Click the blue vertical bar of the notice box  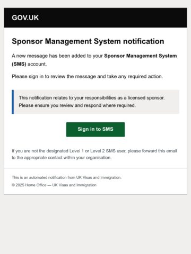pyautogui.click(x=13, y=102)
